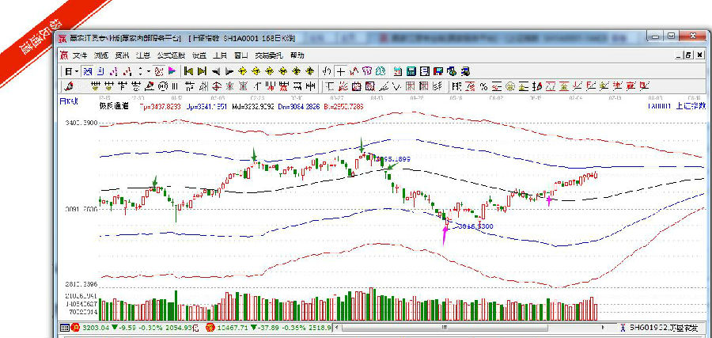The image size is (712, 338).
Task: Click the crosshair cursor tool icon
Action: pos(340,71)
